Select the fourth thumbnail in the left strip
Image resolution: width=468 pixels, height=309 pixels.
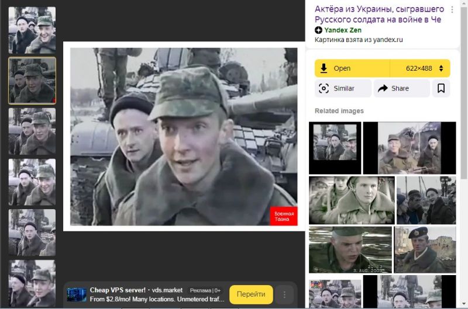pyautogui.click(x=32, y=182)
